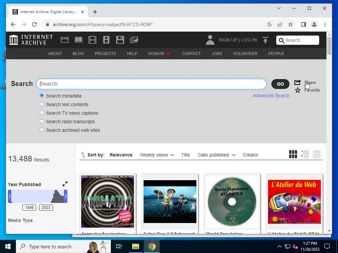This screenshot has height=253, width=338.
Task: Click the Google icon in address bar
Action: click(x=269, y=24)
